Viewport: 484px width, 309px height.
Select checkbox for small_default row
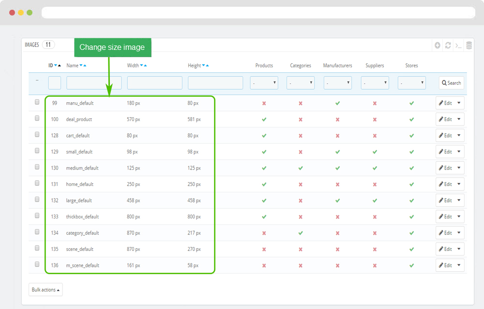point(37,151)
